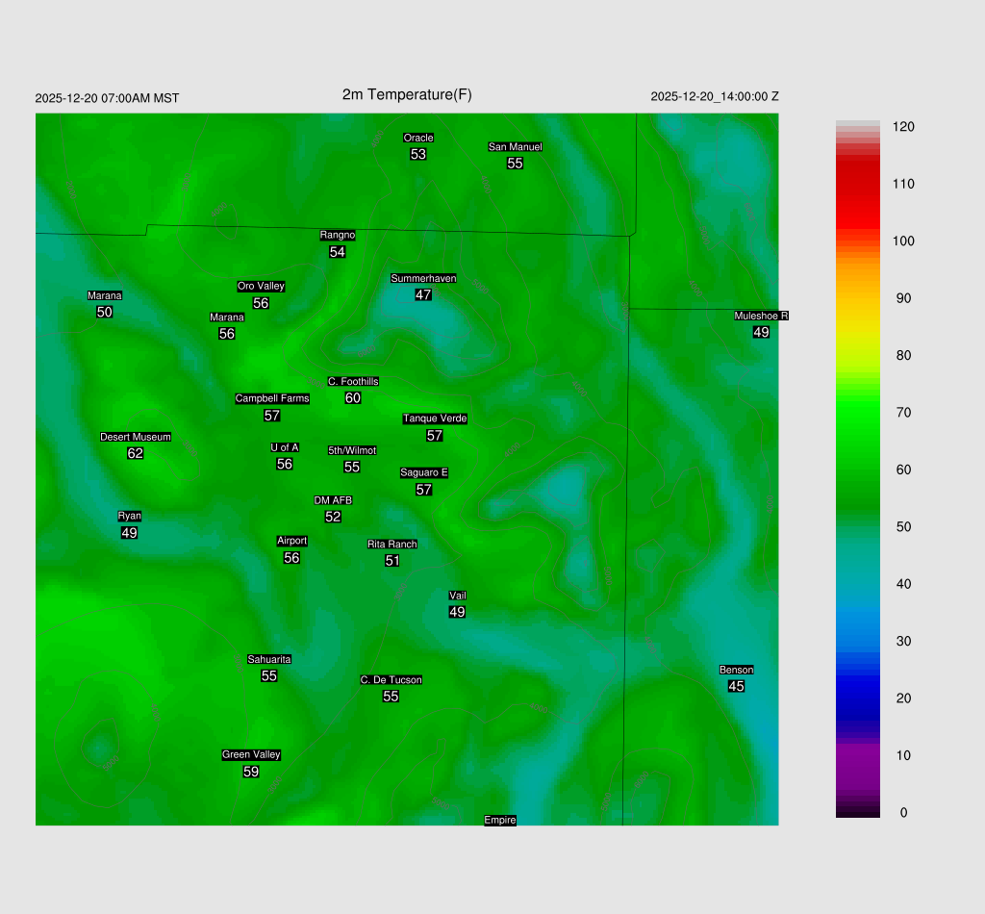Click the C. Foothills temperature value 60
The height and width of the screenshot is (914, 985).
point(353,398)
